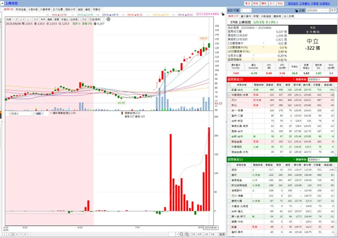Switch to 即時走勢 tab
The image size is (338, 238).
pyautogui.click(x=21, y=10)
